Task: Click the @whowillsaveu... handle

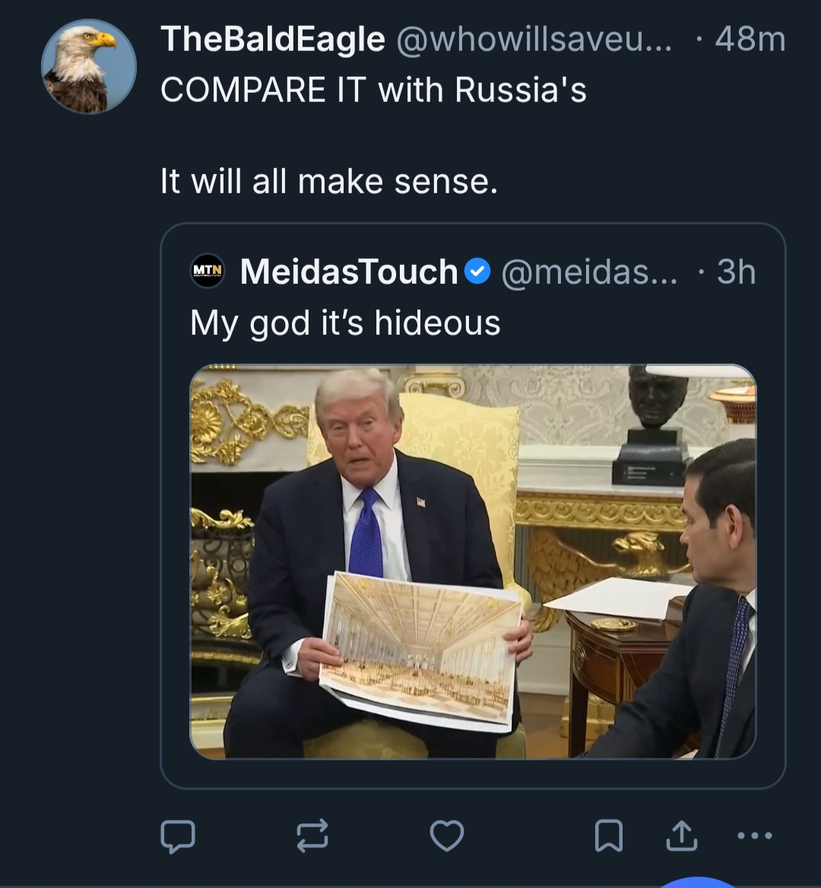Action: tap(534, 40)
